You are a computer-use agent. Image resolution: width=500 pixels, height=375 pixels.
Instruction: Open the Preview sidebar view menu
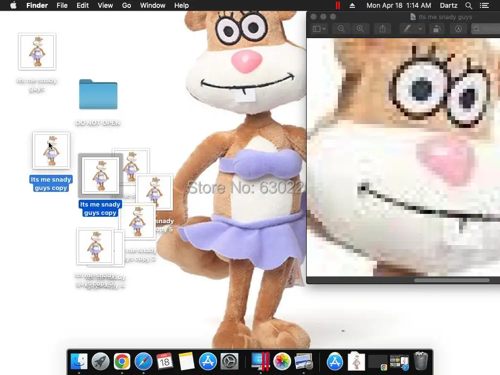click(x=319, y=29)
